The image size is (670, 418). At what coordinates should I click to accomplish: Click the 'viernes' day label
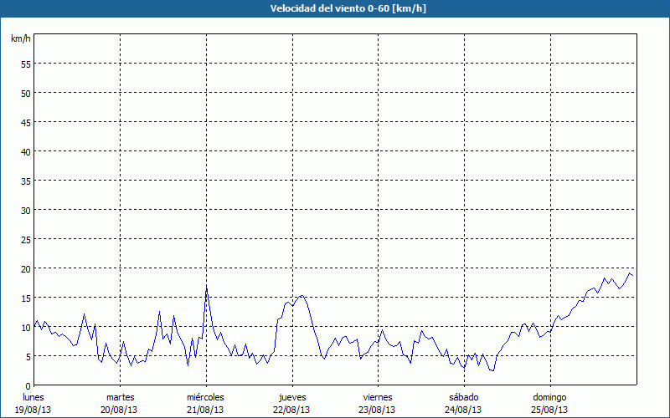377,397
